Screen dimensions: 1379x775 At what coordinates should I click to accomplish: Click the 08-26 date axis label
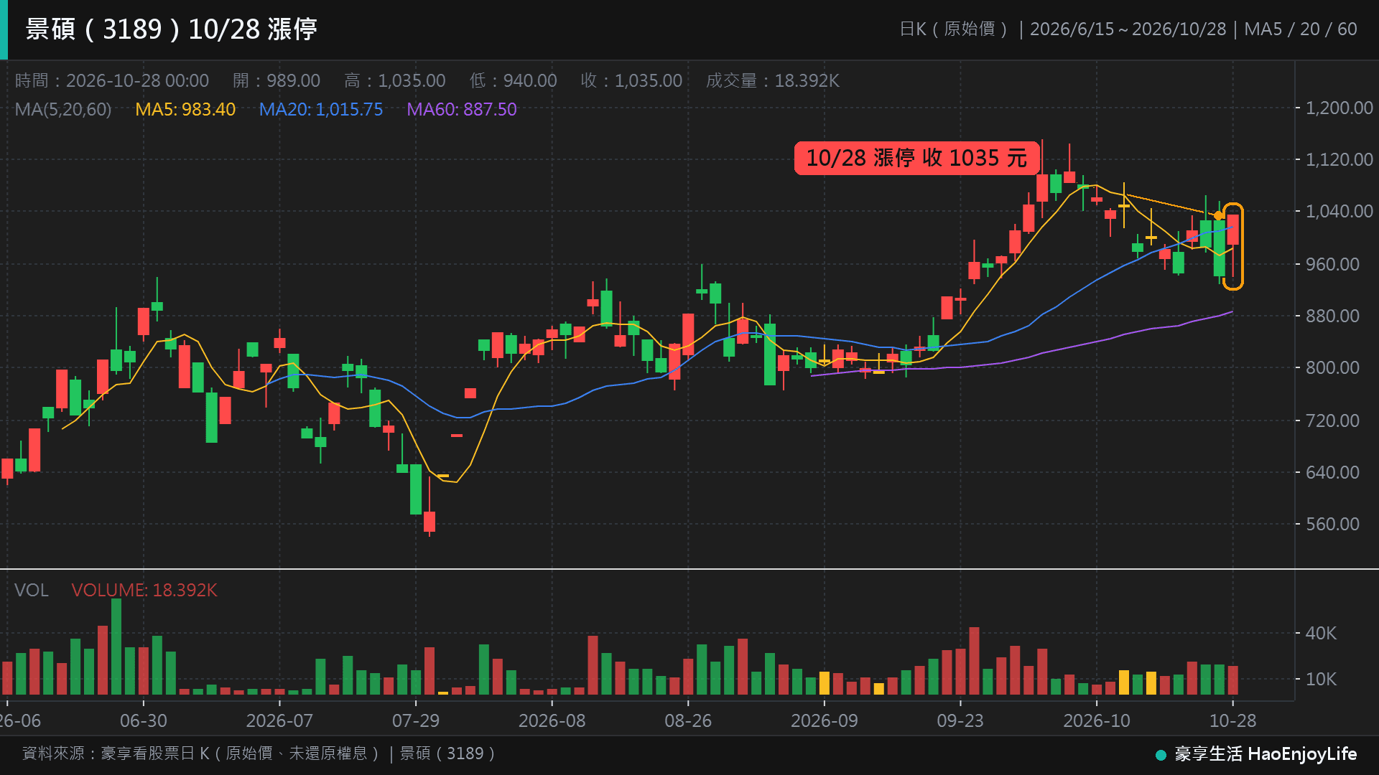coord(688,720)
